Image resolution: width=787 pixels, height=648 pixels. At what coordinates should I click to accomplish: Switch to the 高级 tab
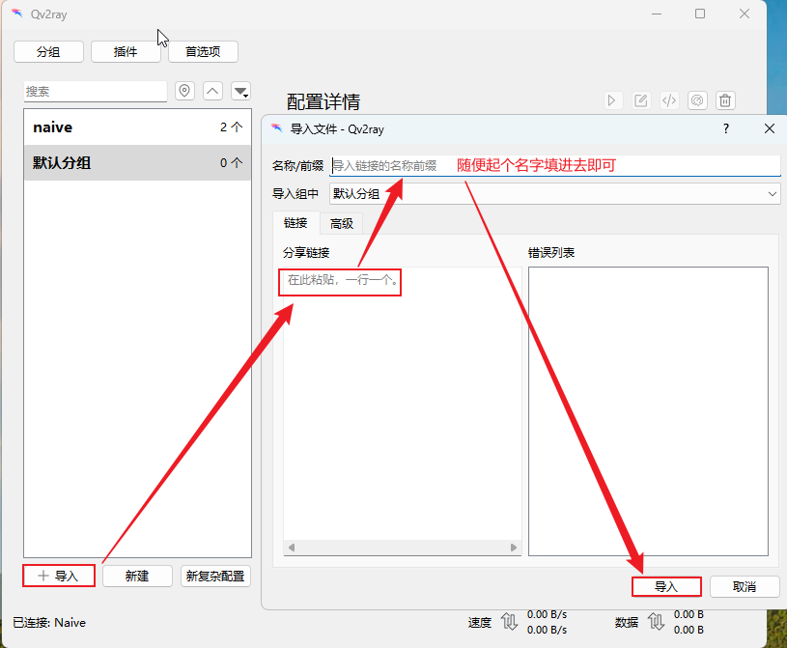coord(342,223)
